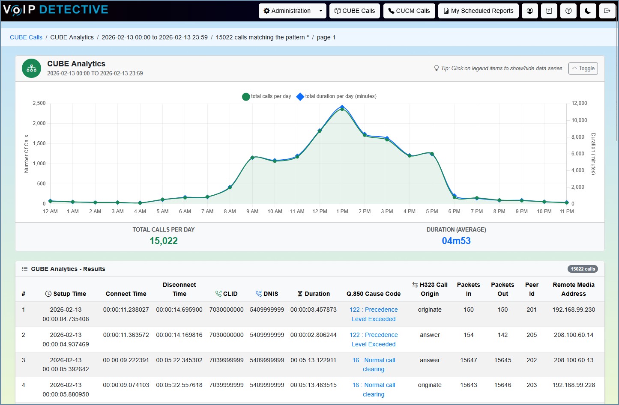
Task: Click the Peer Id column header
Action: (x=532, y=289)
